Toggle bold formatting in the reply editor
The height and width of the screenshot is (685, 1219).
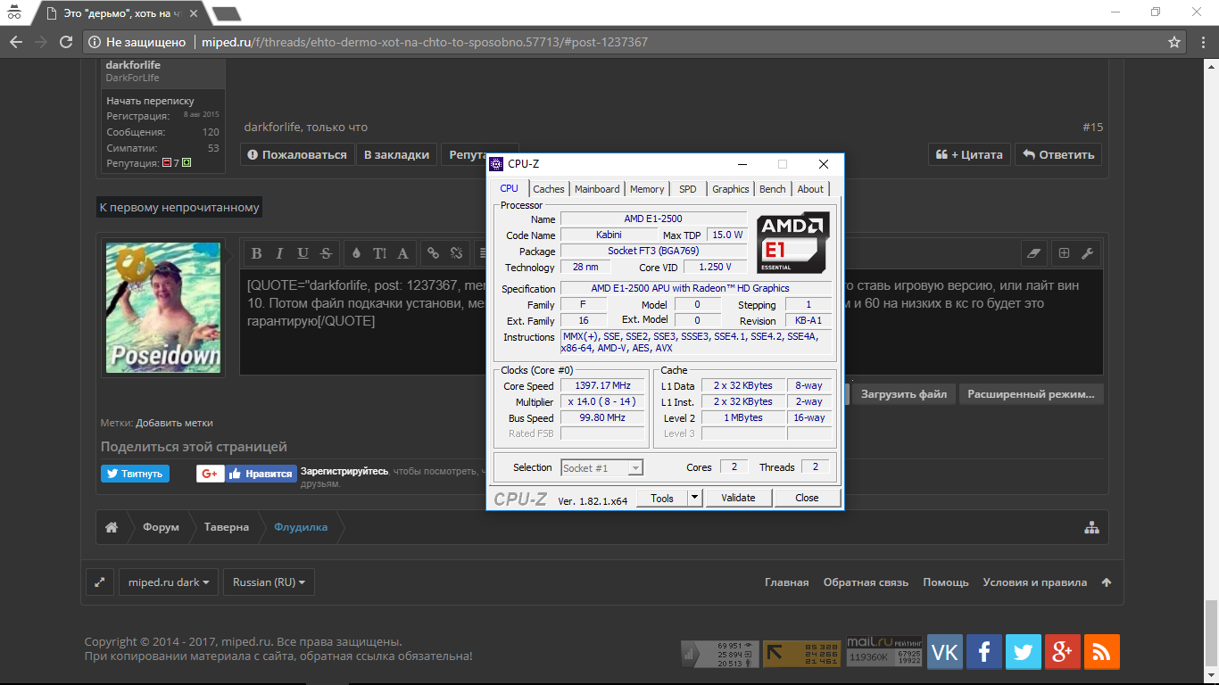coord(257,253)
